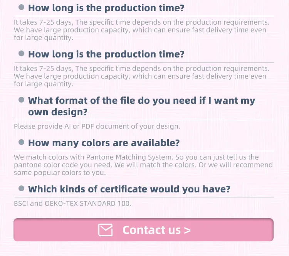Viewport: 289px width, 256px height.
Task: Click the "Please provide AI or PDF document" answer
Action: click(97, 126)
